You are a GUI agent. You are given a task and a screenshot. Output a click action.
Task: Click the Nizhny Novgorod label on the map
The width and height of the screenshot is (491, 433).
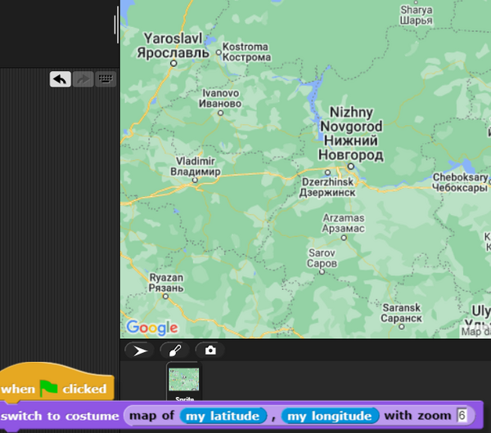[350, 132]
